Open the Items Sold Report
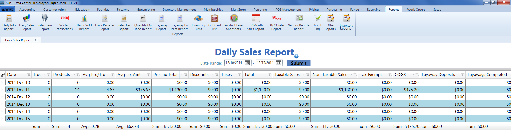Viewport: 511px width, 131px height. (x=84, y=23)
